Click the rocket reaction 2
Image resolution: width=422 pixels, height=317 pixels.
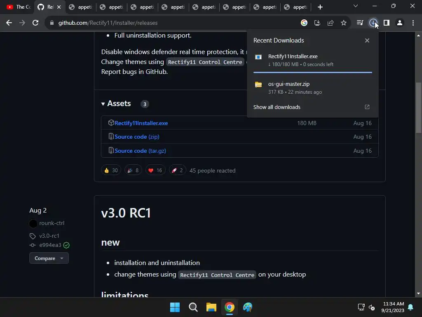tap(177, 170)
